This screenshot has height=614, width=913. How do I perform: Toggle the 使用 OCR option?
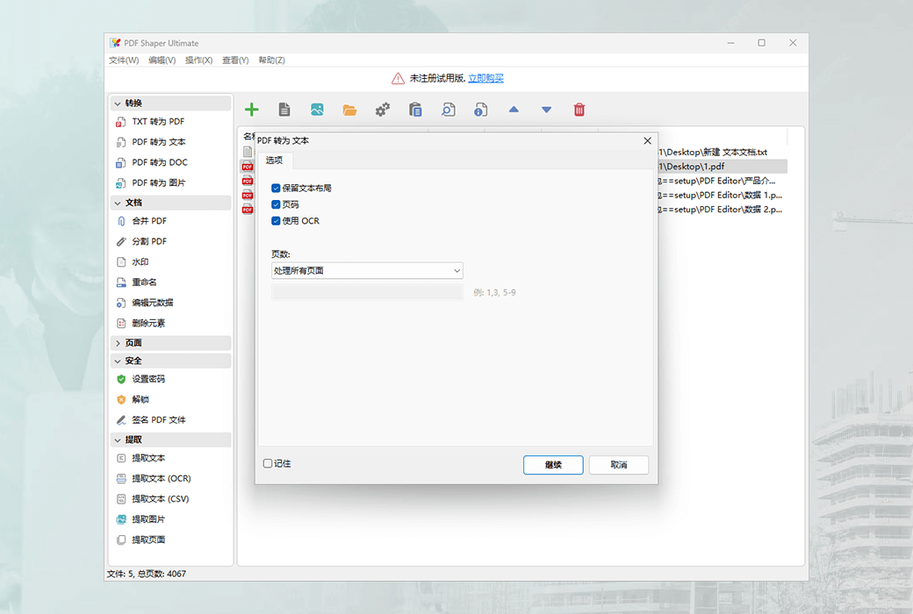point(277,221)
